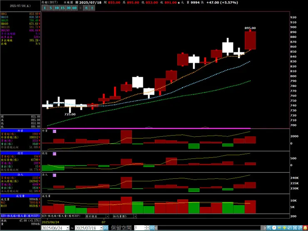Switch to the 15-minute chart period

pyautogui.click(x=62, y=8)
